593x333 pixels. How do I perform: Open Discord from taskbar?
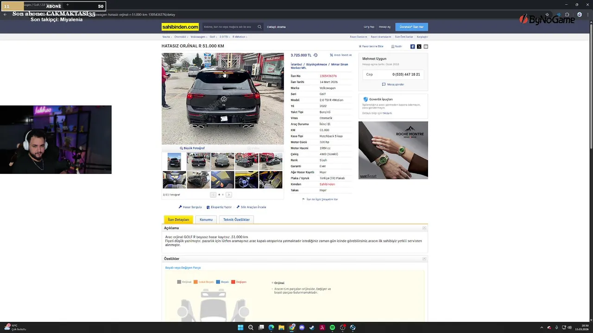[x=302, y=327]
